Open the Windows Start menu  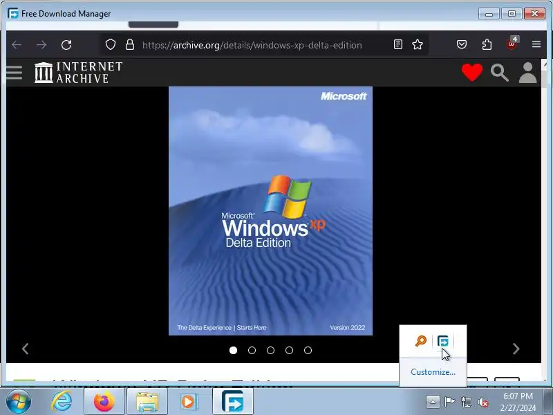[x=18, y=402]
